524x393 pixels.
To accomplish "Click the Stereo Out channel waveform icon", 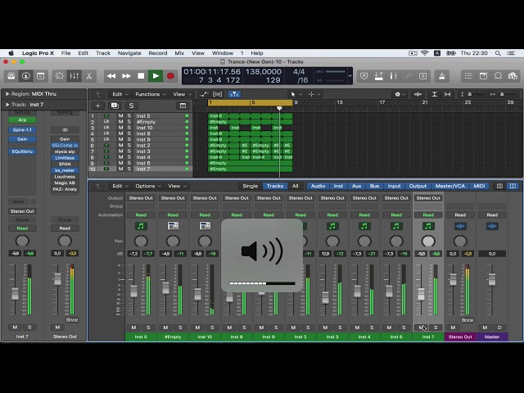I will pyautogui.click(x=460, y=226).
